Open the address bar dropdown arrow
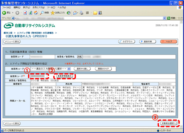Image resolution: width=184 pixels, height=133 pixels. click(164, 18)
